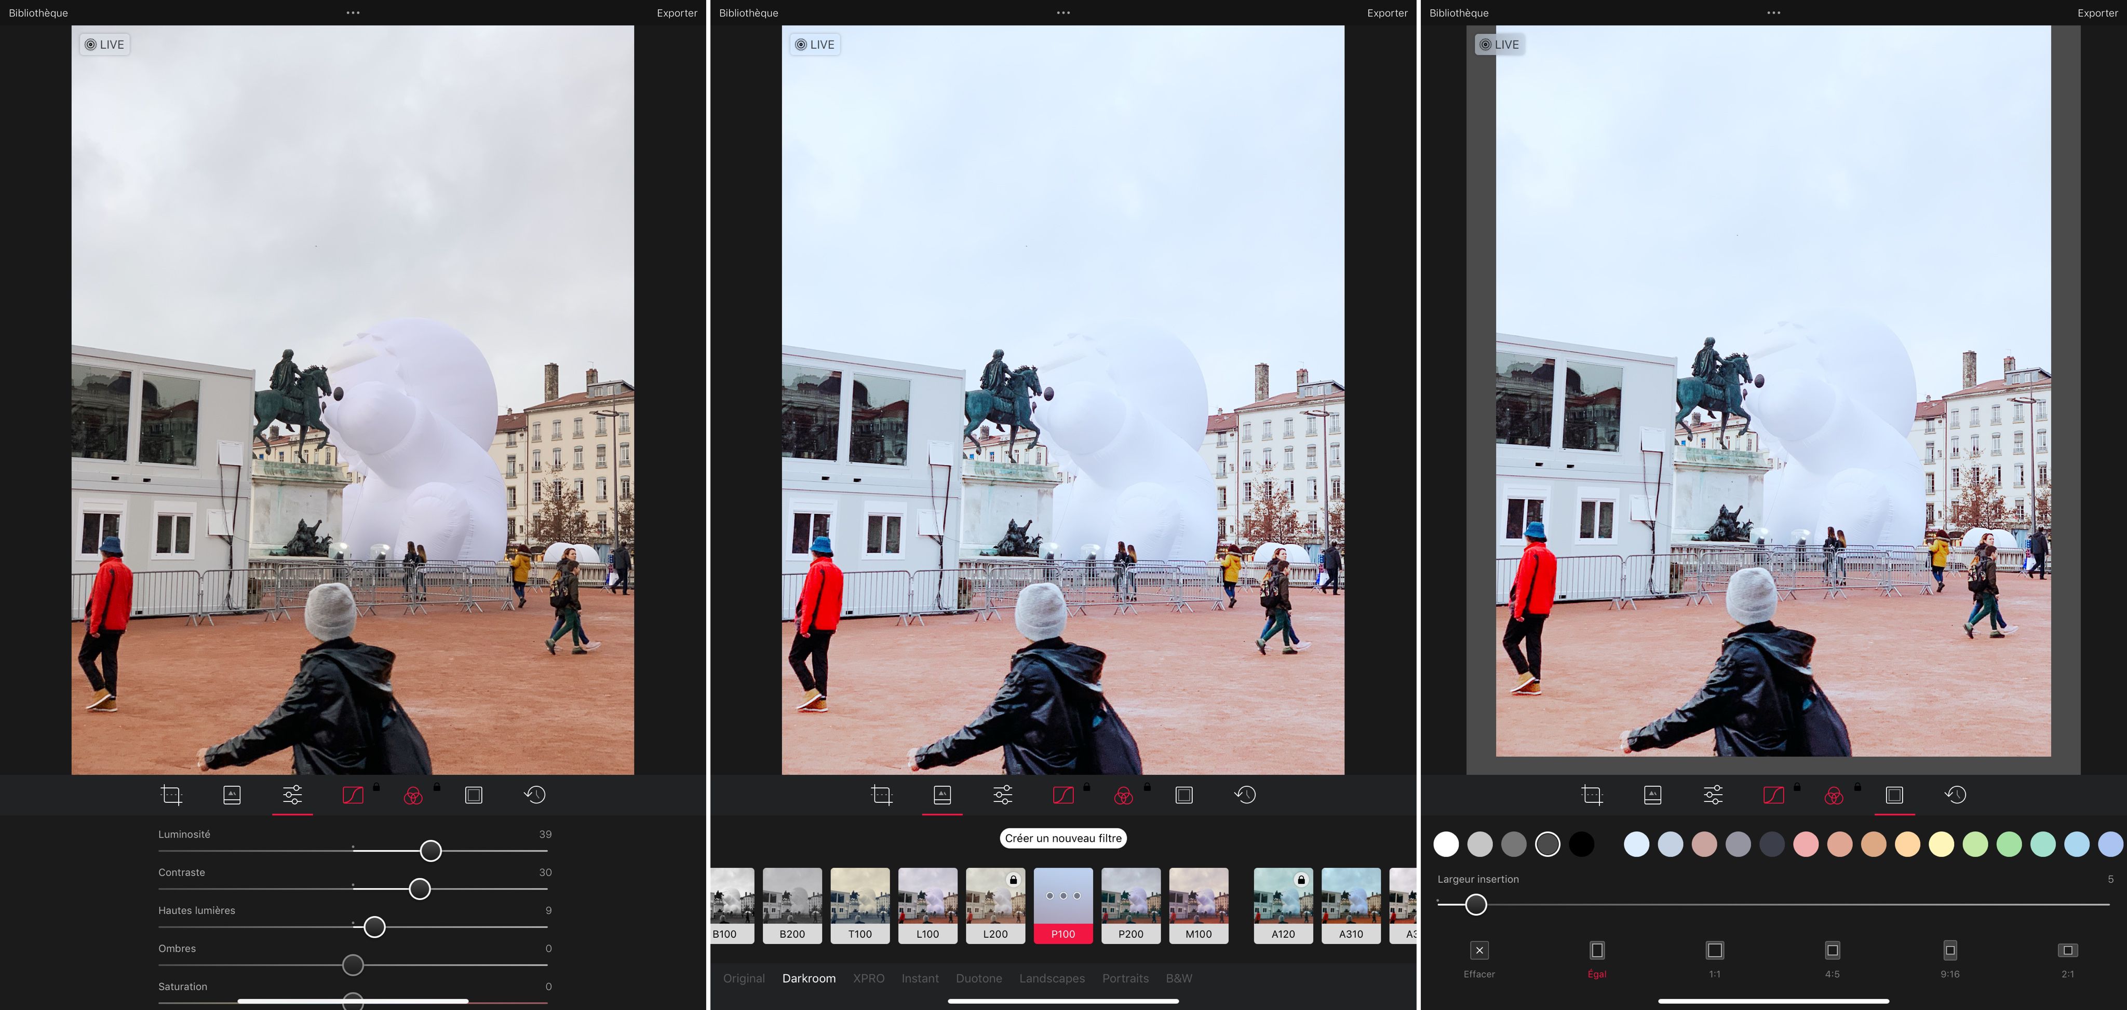Open the Adjustments sliders tool

tap(291, 795)
